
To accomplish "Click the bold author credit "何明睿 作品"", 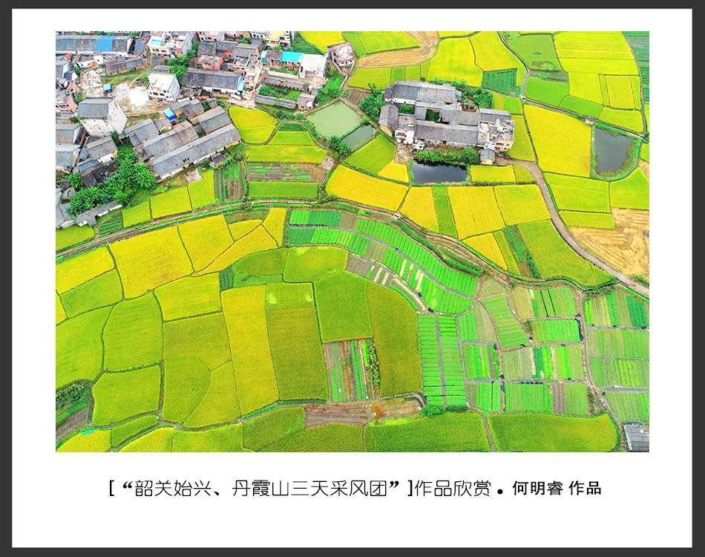I will pyautogui.click(x=557, y=488).
